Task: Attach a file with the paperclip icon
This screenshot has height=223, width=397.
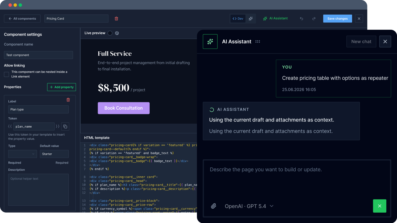Action: pyautogui.click(x=214, y=206)
